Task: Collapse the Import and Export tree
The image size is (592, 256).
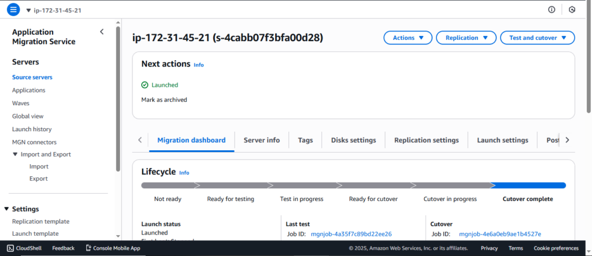Action: pyautogui.click(x=16, y=154)
